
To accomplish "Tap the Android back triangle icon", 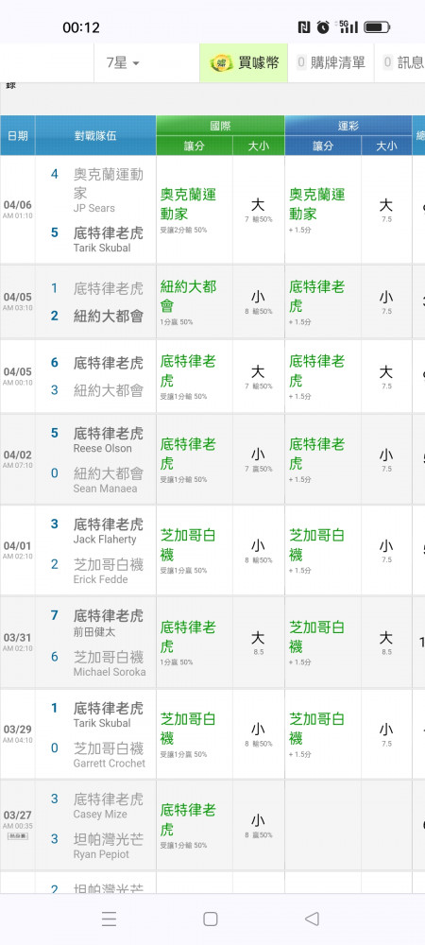I will (312, 919).
